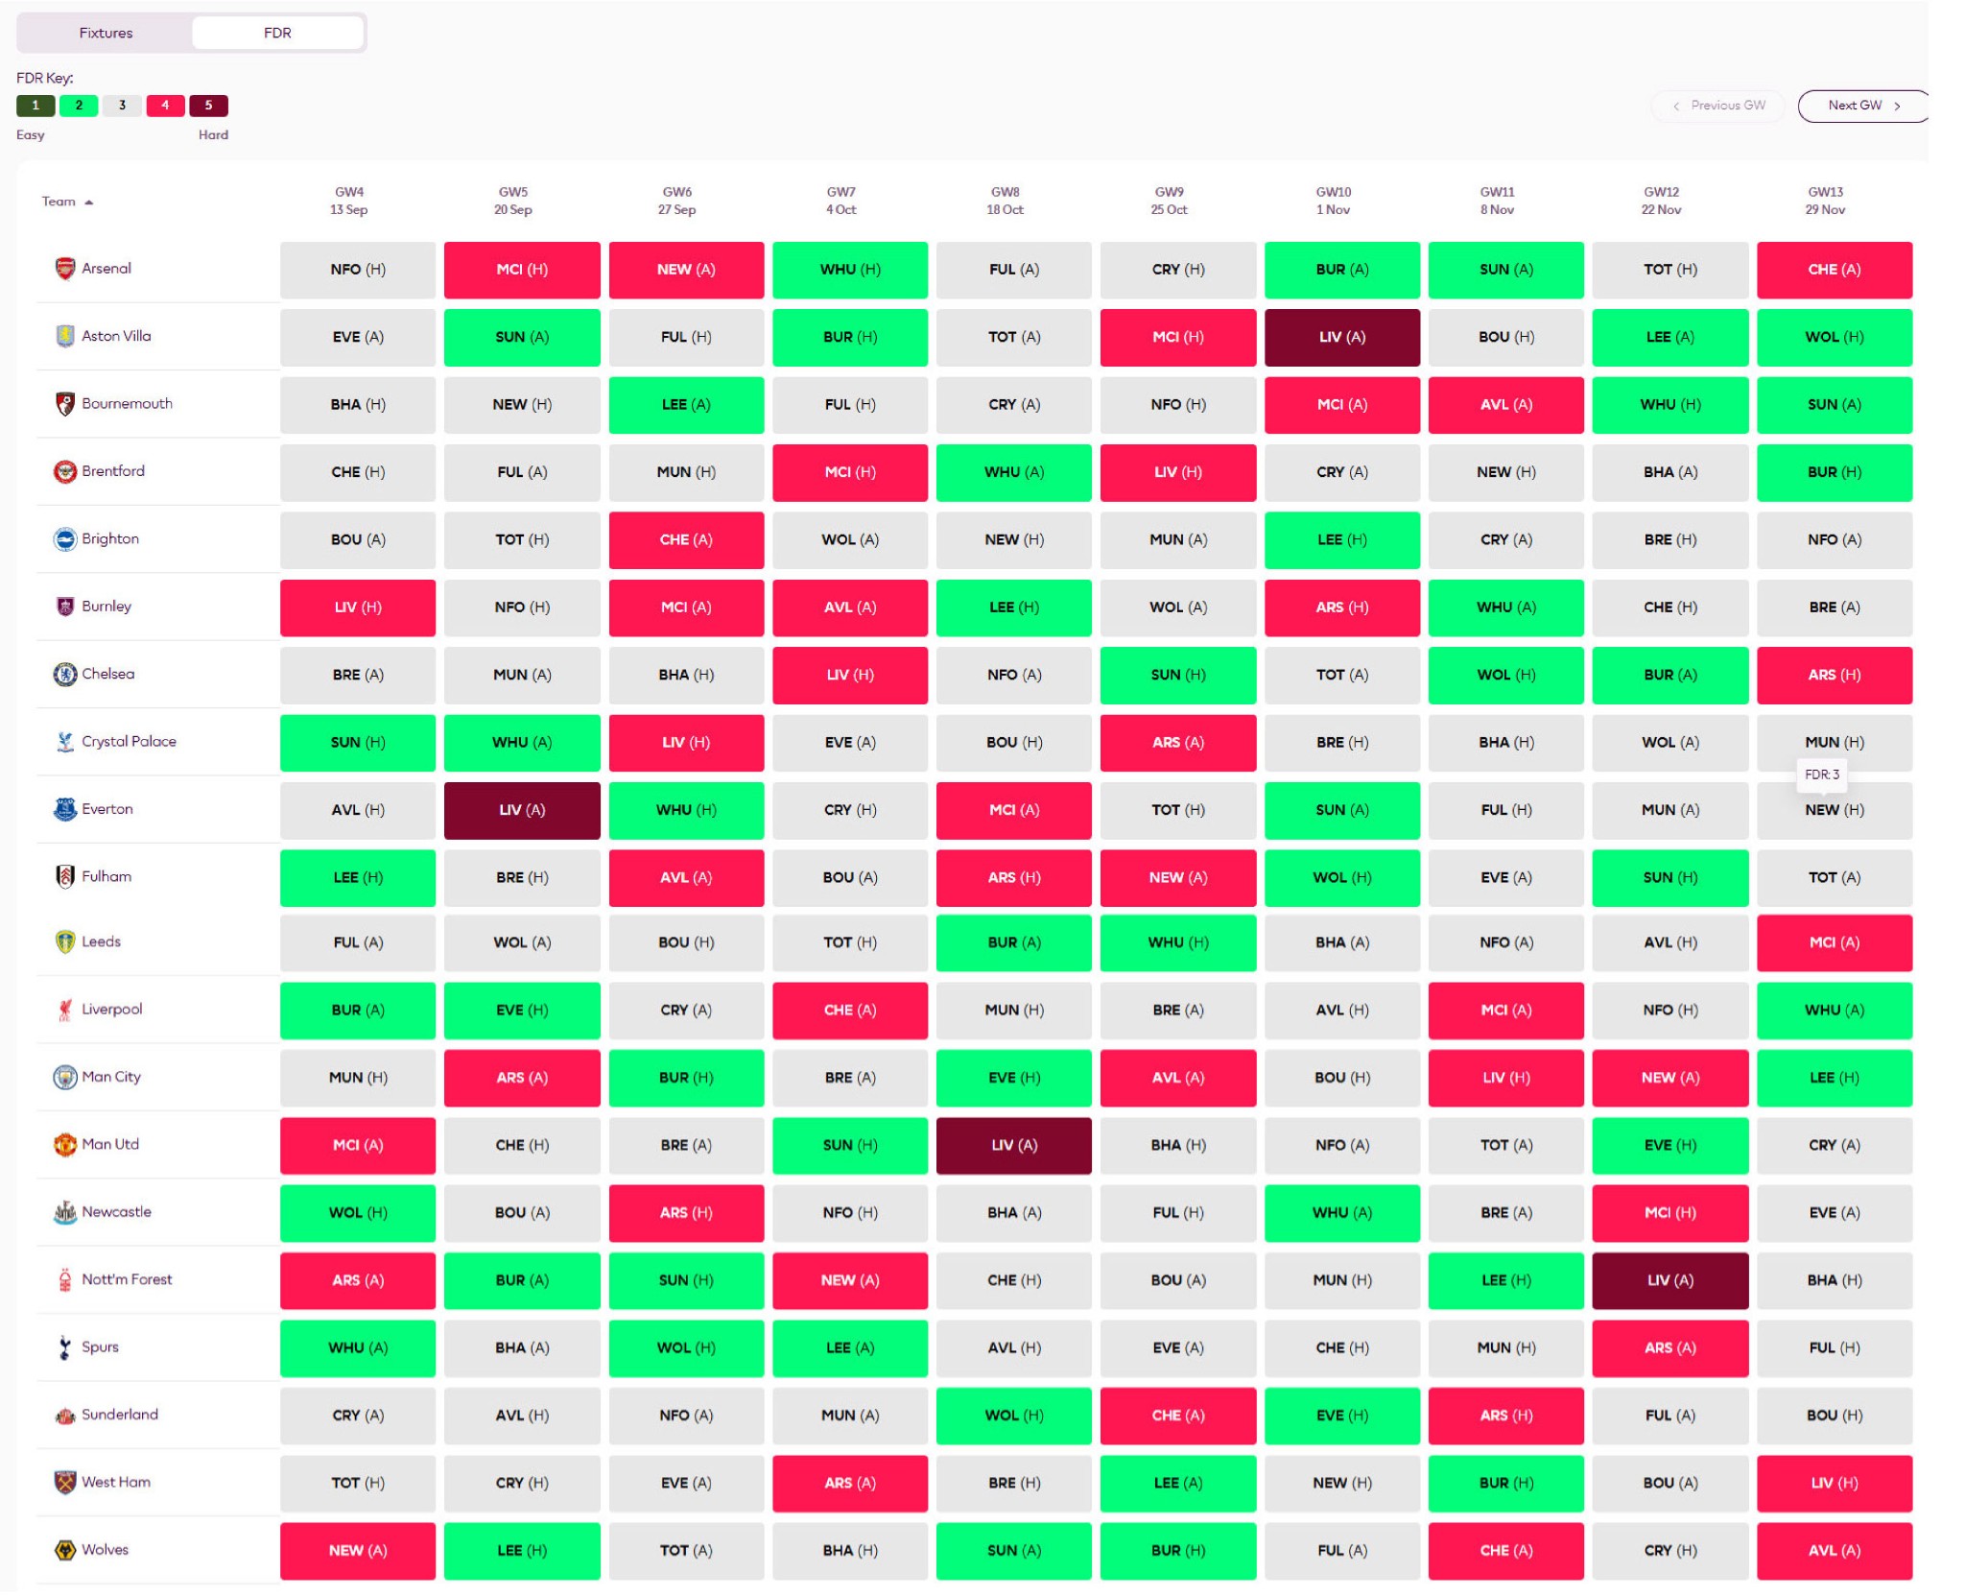
Task: Open the Wolves team name link
Action: click(106, 1550)
